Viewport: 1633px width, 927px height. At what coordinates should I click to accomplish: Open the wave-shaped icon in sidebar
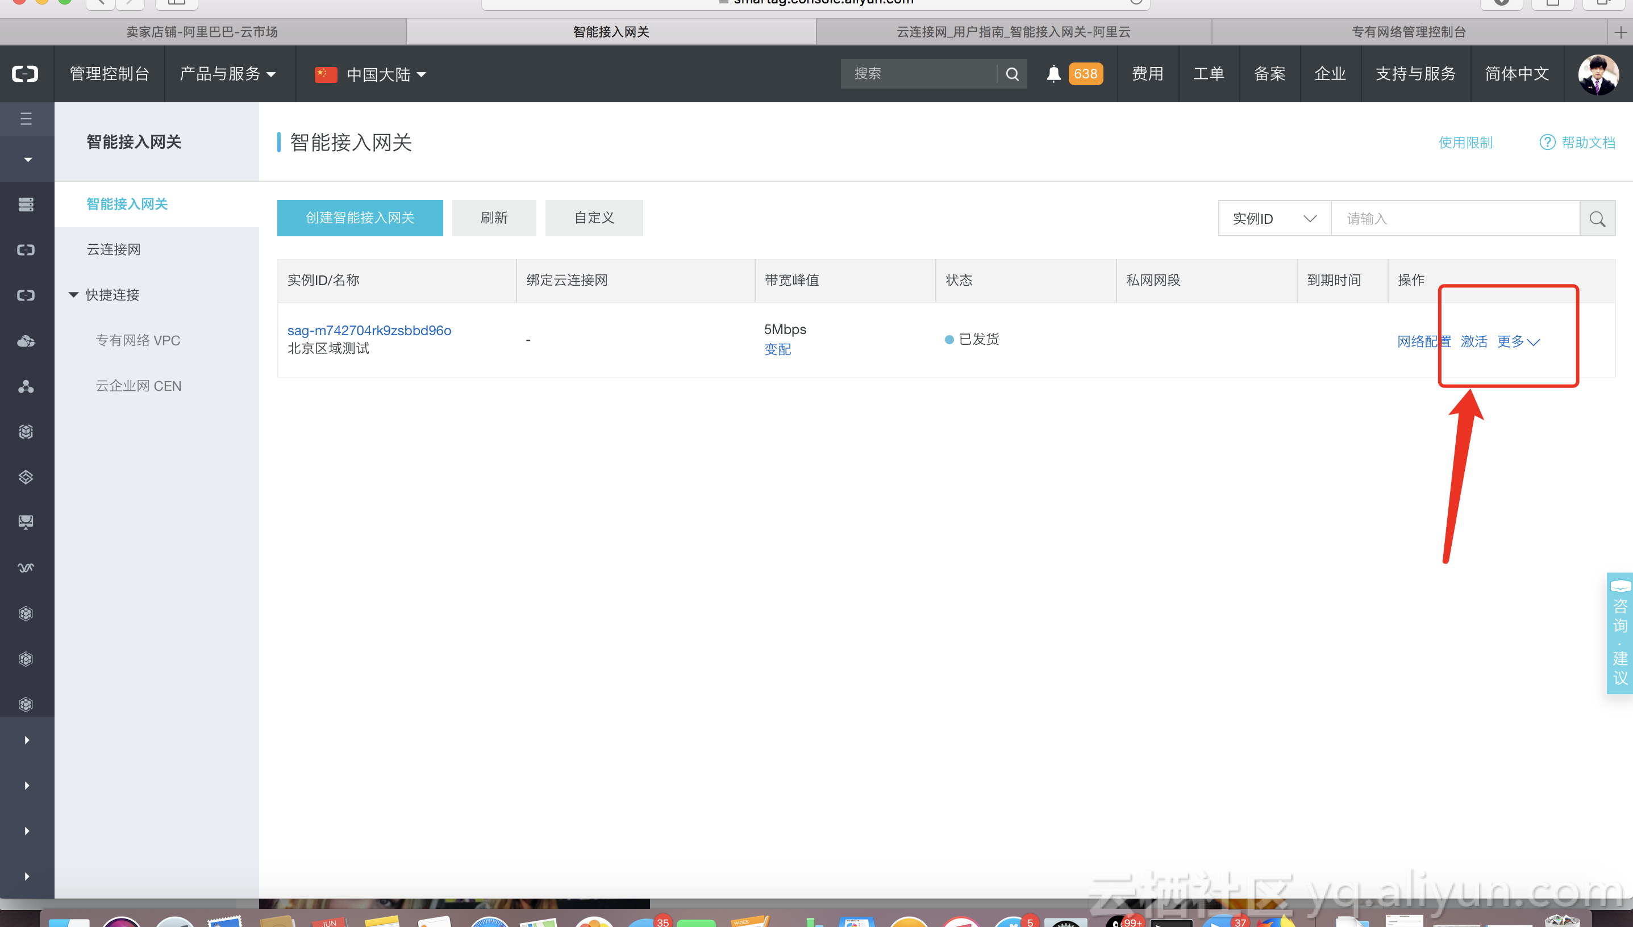(x=26, y=567)
